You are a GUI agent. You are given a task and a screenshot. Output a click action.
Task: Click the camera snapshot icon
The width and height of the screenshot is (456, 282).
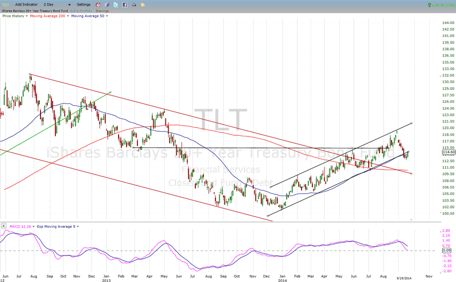pyautogui.click(x=132, y=4)
